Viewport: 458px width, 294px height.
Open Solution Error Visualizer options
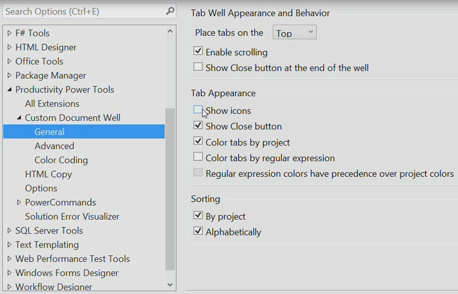(72, 217)
